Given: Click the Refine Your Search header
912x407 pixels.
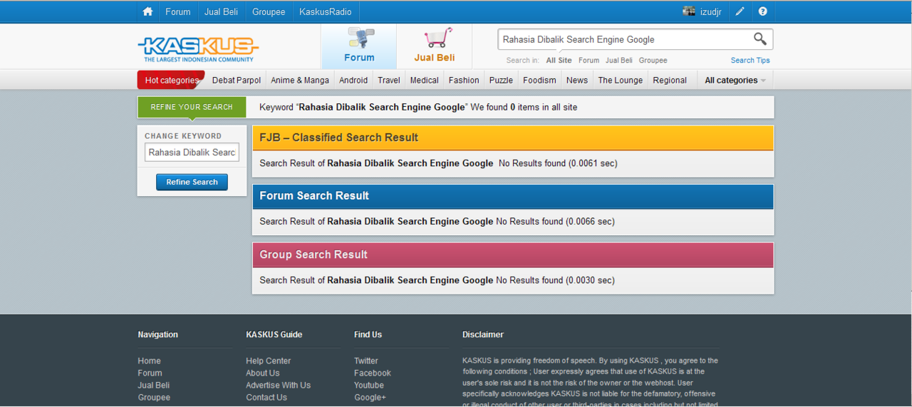Looking at the screenshot, I should 192,107.
